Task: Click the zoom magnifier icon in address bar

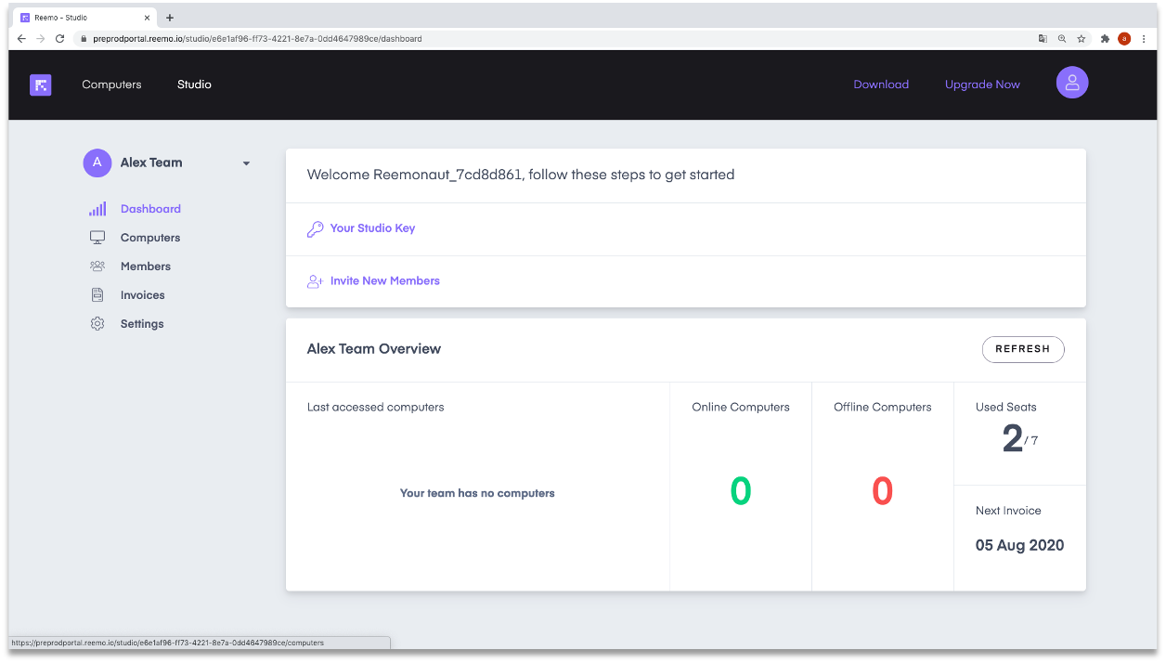Action: tap(1062, 39)
